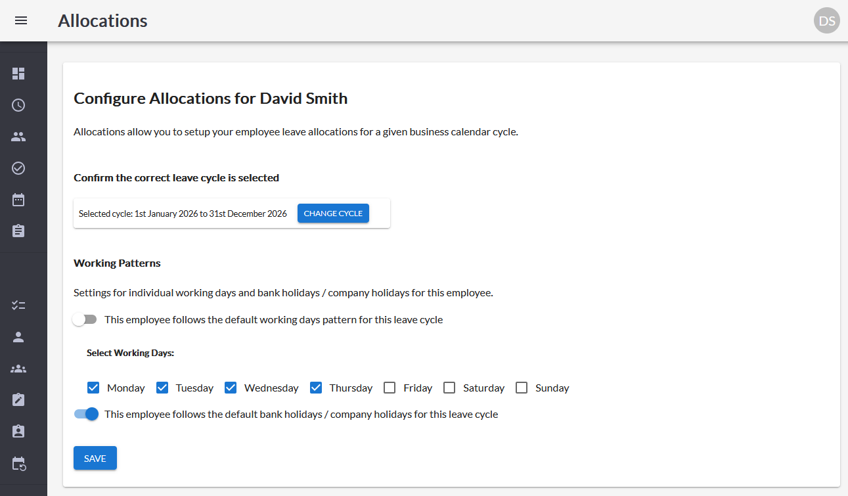The height and width of the screenshot is (496, 848).
Task: Check the Friday working day checkbox
Action: tap(390, 388)
